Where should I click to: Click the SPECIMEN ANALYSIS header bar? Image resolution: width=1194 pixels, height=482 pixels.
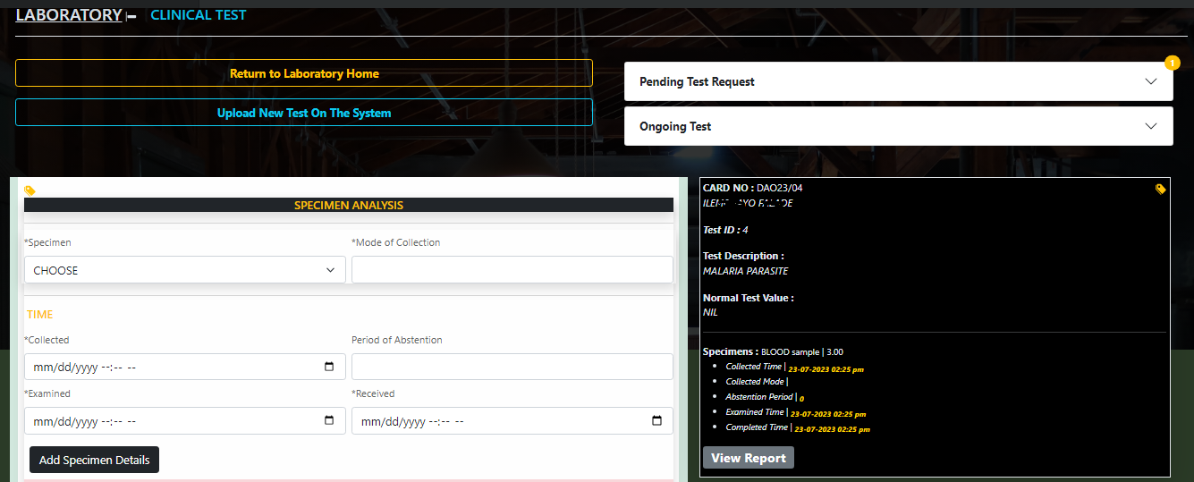pos(349,205)
